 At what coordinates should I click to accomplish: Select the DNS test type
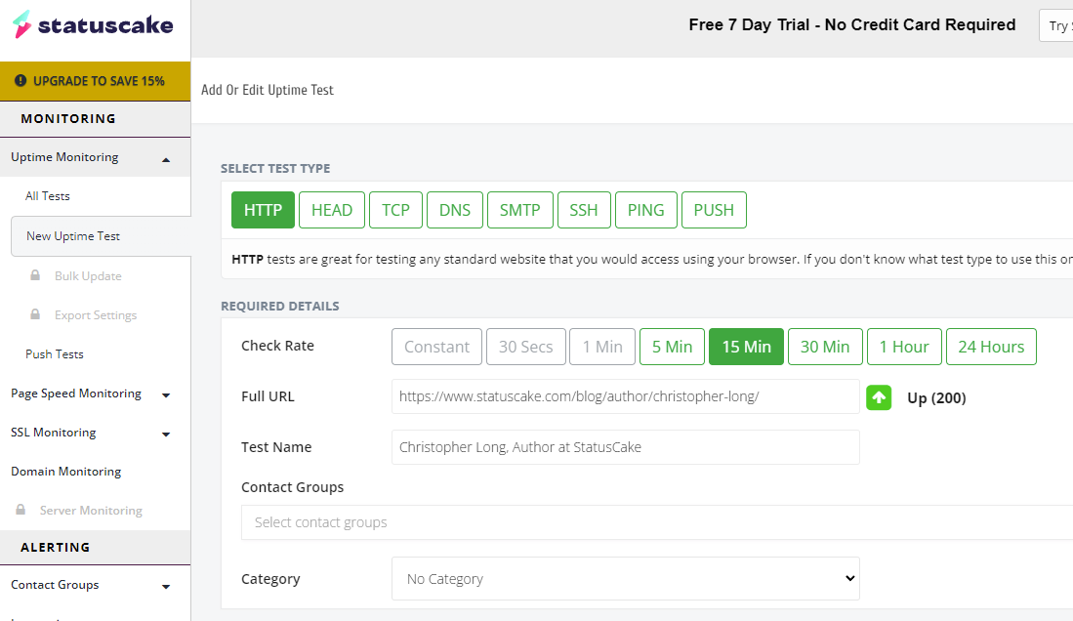[x=454, y=210]
